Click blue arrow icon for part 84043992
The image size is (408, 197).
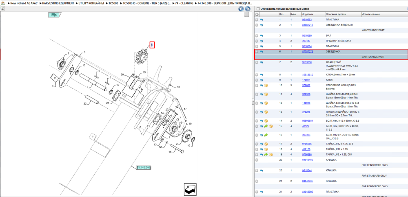[x=262, y=192]
